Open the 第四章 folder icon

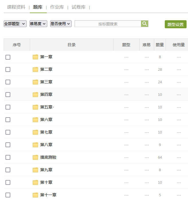click(x=35, y=94)
